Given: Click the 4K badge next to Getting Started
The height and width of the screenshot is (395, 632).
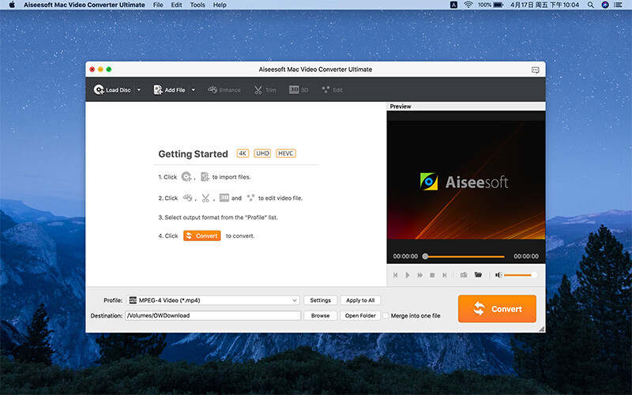Looking at the screenshot, I should click(243, 153).
